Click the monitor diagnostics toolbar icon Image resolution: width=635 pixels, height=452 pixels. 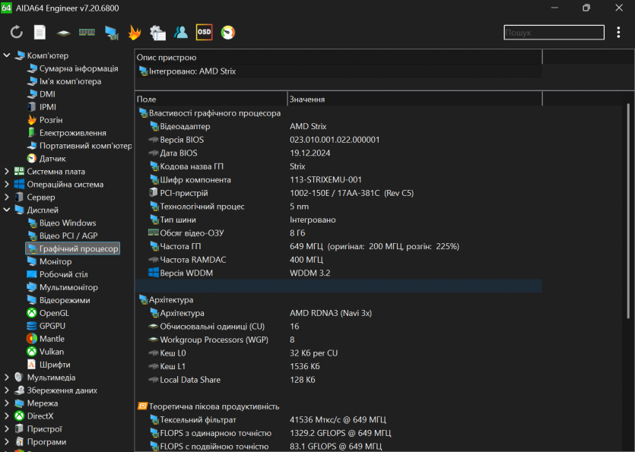click(111, 33)
